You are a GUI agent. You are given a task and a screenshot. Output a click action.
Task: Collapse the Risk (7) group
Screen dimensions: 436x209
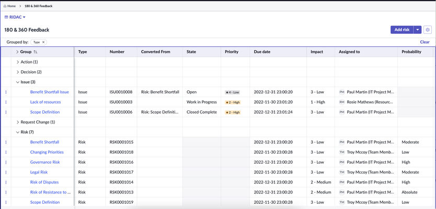pos(18,132)
